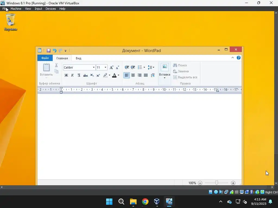Click the Copy icon under scissors

[x=56, y=71]
